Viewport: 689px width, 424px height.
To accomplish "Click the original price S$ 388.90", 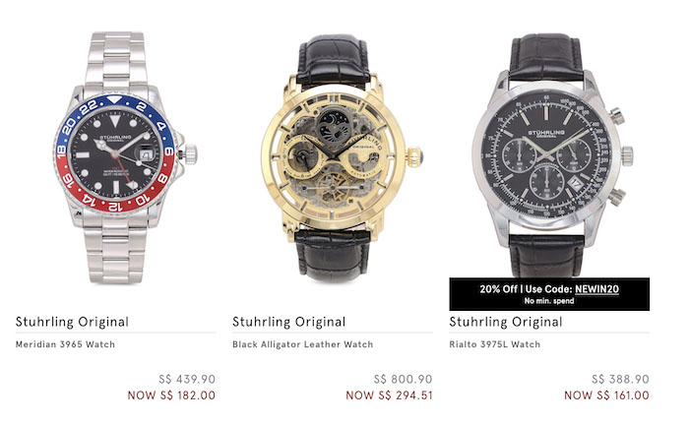I will tap(620, 379).
